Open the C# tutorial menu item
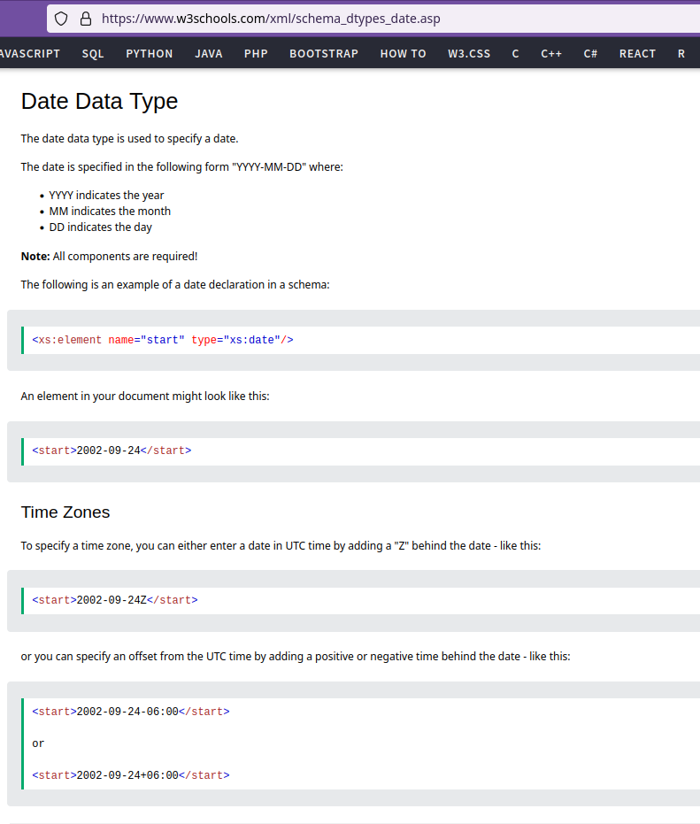This screenshot has width=700, height=824. (590, 54)
